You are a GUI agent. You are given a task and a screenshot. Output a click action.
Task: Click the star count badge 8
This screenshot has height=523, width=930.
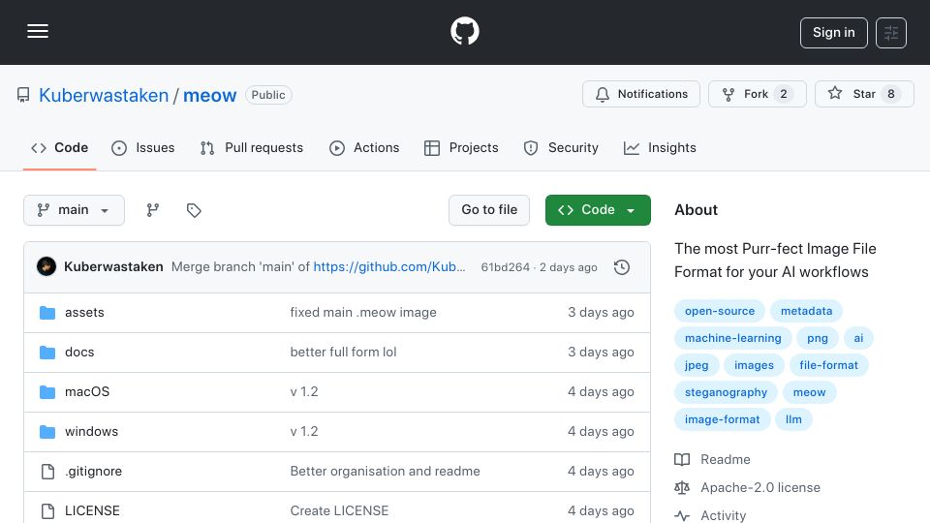point(891,94)
